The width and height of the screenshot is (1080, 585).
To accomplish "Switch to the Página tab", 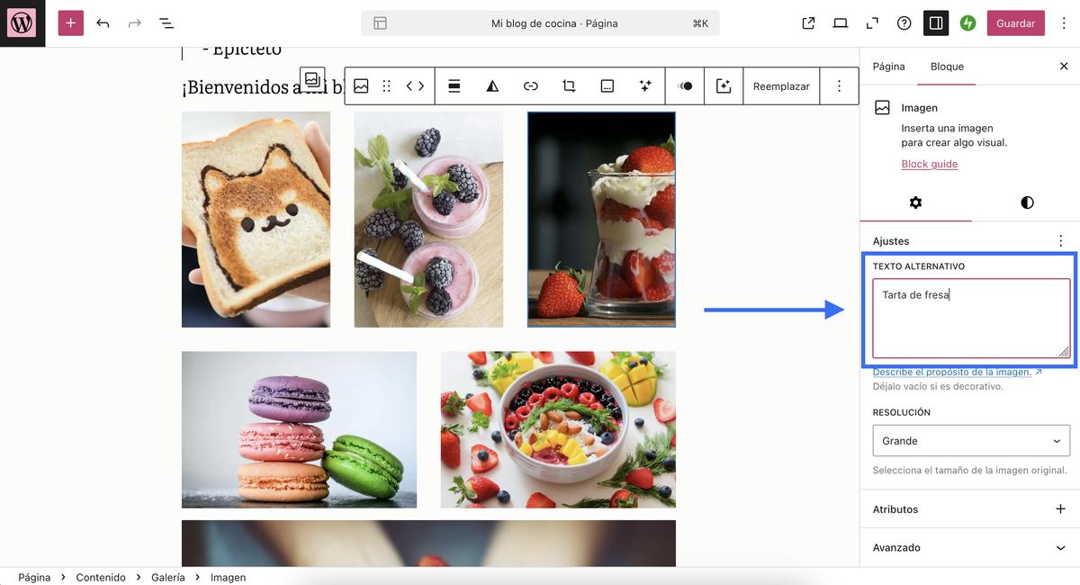I will point(888,67).
